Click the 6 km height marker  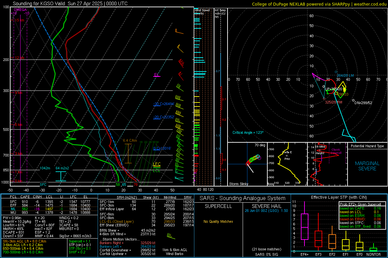click(x=18, y=125)
